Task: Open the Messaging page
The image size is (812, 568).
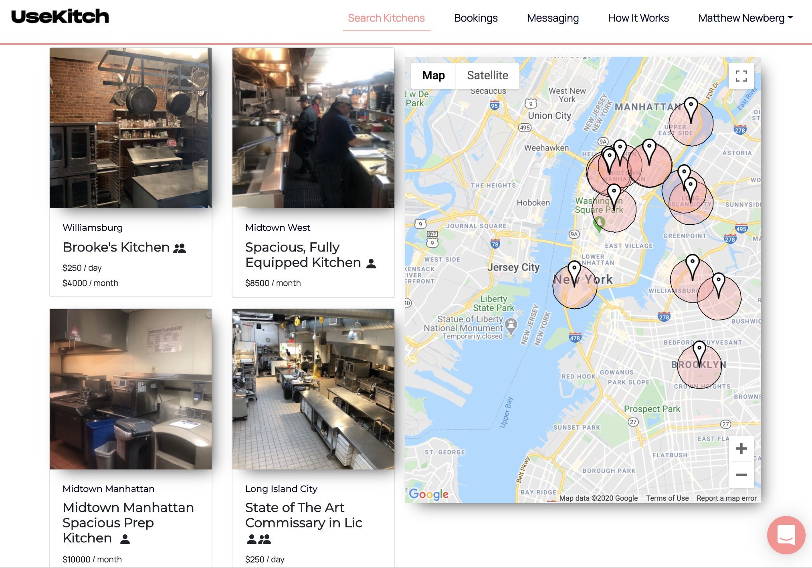Action: click(553, 18)
